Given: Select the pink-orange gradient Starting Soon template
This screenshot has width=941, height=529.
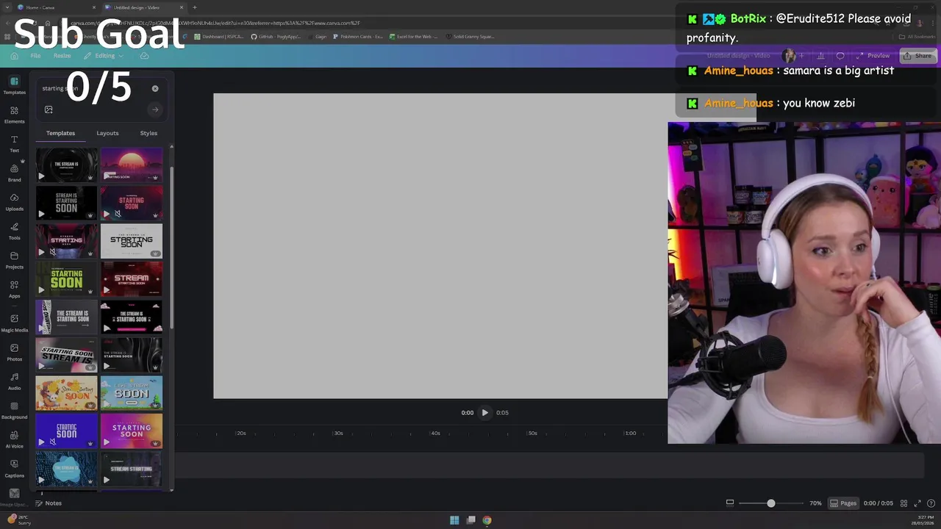Looking at the screenshot, I should tap(131, 431).
